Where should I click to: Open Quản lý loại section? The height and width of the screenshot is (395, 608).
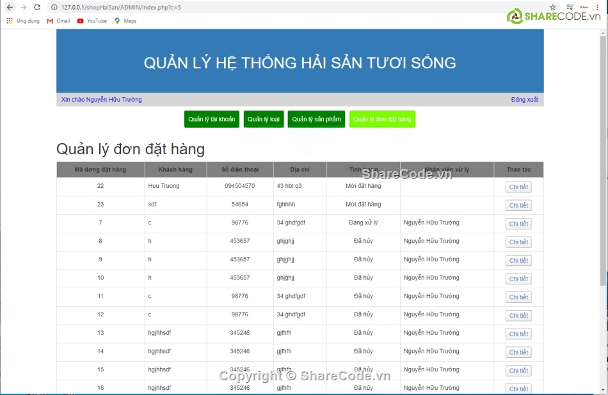(x=264, y=120)
